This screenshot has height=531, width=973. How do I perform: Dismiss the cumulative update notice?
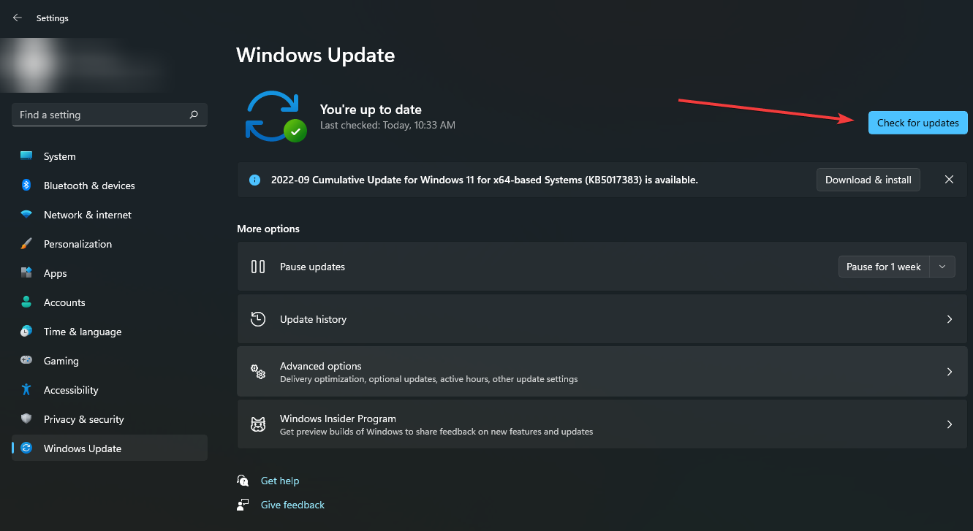pos(949,180)
